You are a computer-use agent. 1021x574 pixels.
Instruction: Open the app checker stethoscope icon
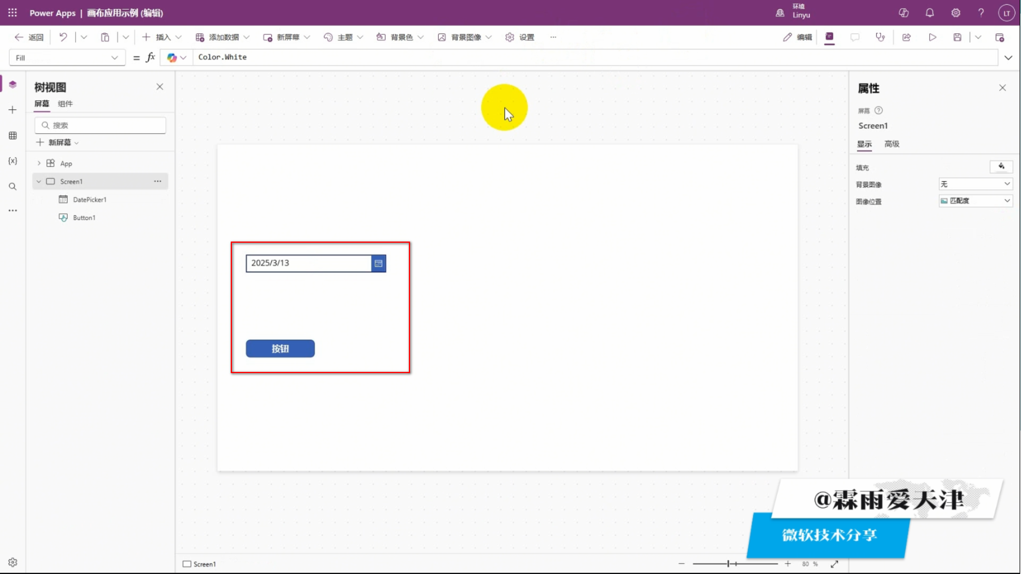click(x=880, y=37)
